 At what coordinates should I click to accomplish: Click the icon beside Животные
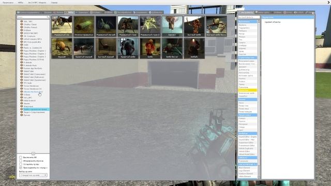point(22,106)
